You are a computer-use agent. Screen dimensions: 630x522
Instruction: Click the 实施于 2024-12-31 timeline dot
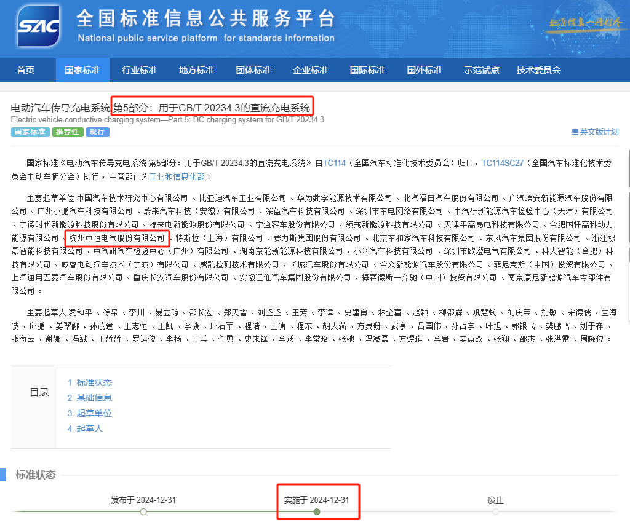pyautogui.click(x=317, y=512)
